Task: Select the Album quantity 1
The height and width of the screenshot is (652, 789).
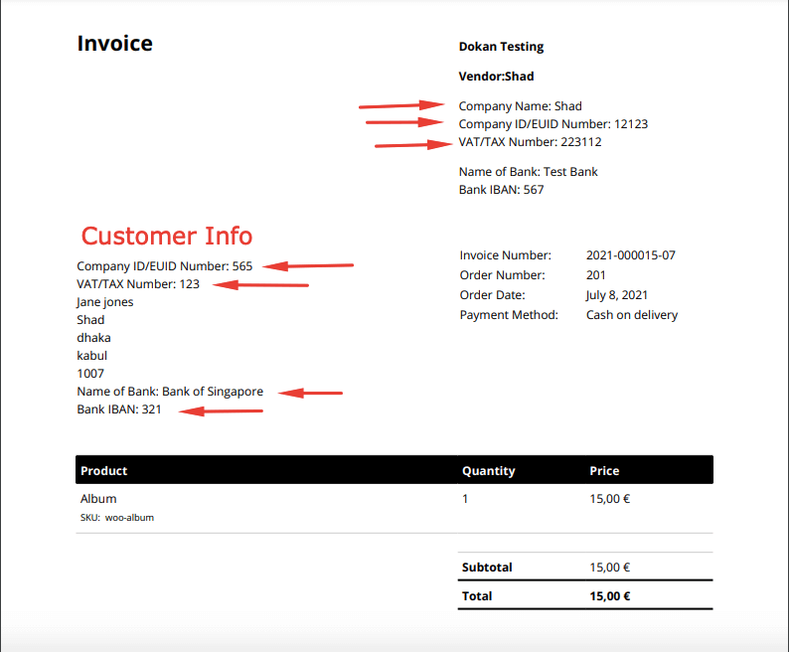Action: coord(465,499)
